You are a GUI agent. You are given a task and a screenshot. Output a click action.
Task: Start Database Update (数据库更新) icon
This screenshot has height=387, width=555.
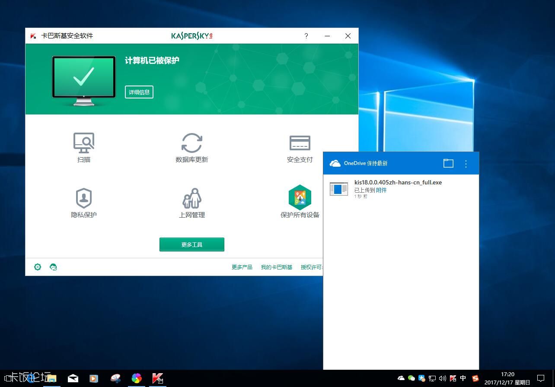[x=192, y=143]
